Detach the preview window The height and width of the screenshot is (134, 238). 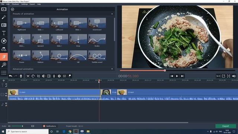click(223, 76)
